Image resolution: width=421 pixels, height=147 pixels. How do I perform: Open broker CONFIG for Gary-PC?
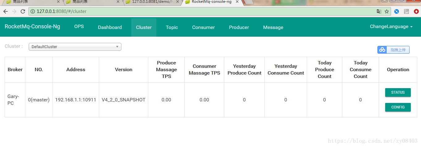tap(398, 107)
